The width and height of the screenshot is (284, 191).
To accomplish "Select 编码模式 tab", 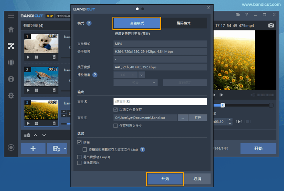I will (x=184, y=23).
